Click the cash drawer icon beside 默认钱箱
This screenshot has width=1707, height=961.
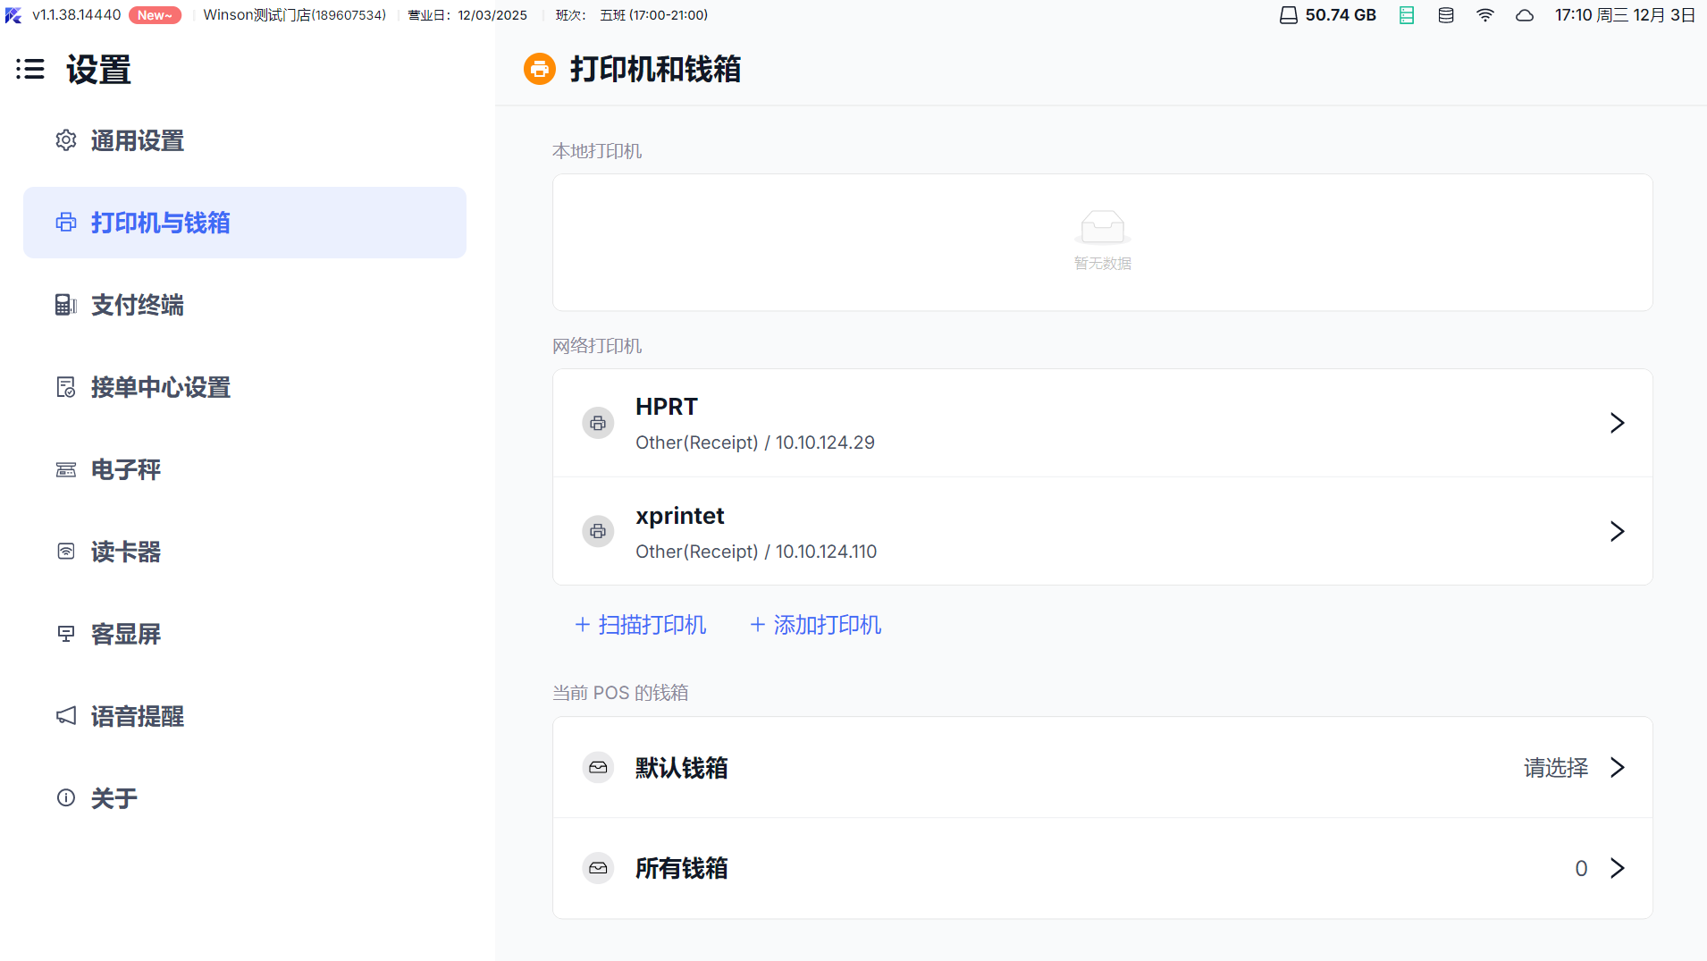click(598, 768)
